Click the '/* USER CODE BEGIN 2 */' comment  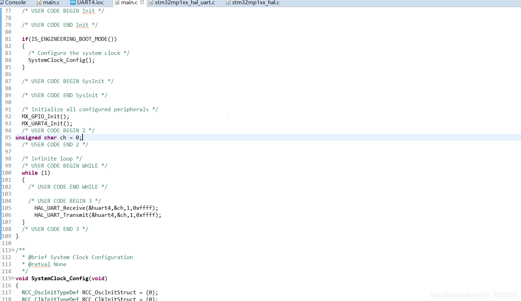(x=58, y=131)
